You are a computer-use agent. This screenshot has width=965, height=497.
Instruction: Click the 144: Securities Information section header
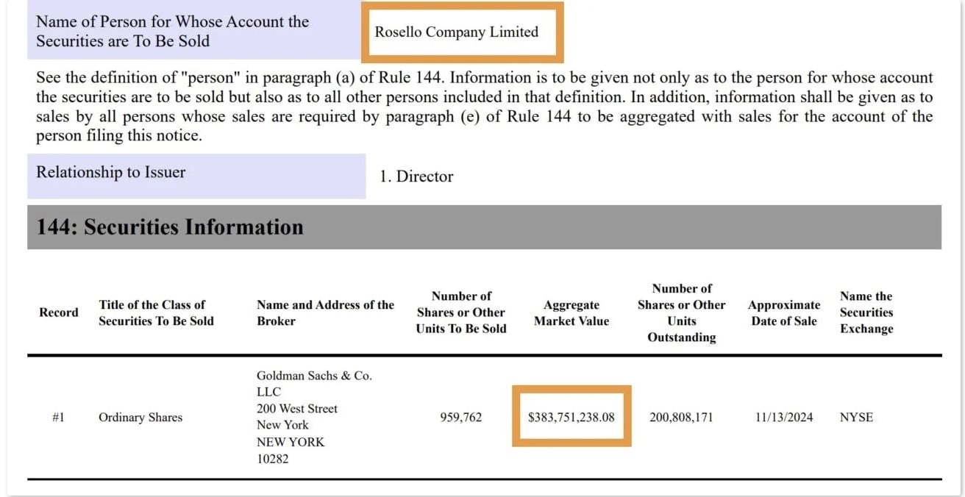tap(170, 227)
